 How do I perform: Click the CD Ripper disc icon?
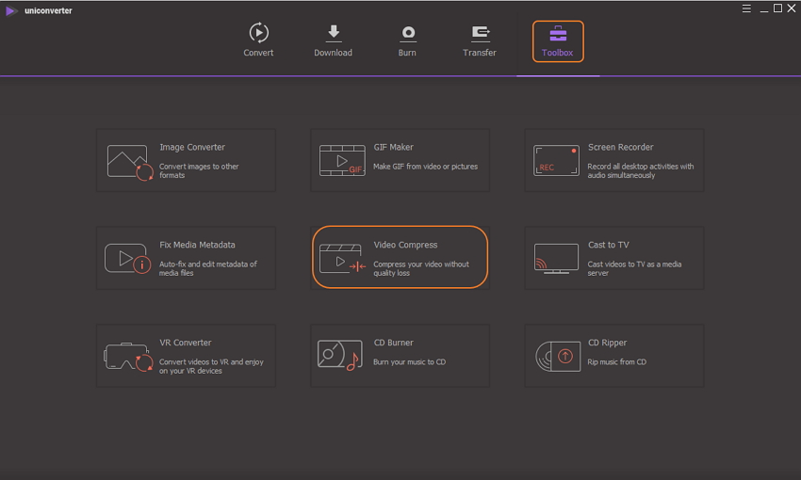(556, 356)
